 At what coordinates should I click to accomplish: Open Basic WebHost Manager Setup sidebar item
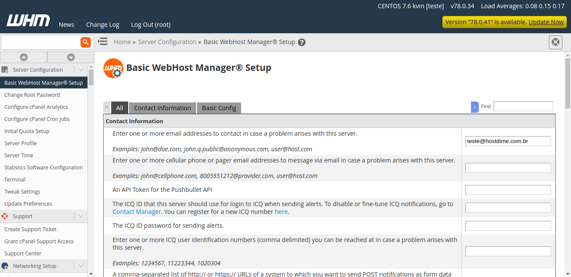click(44, 83)
